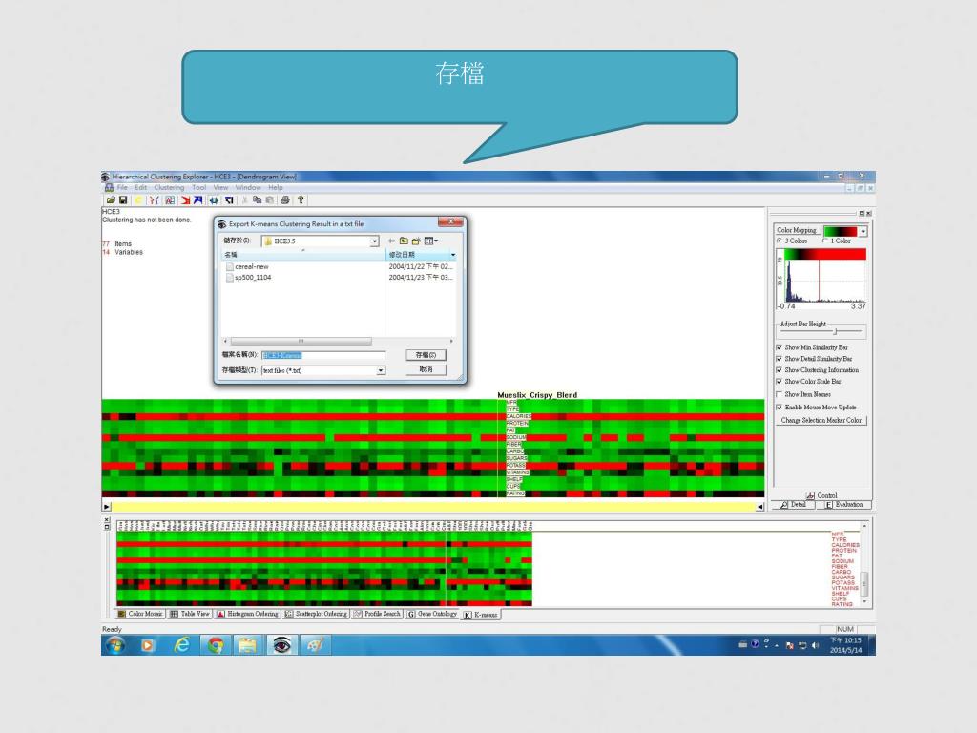Click the Cancel (取消) button in dialog
977x733 pixels.
(x=426, y=369)
